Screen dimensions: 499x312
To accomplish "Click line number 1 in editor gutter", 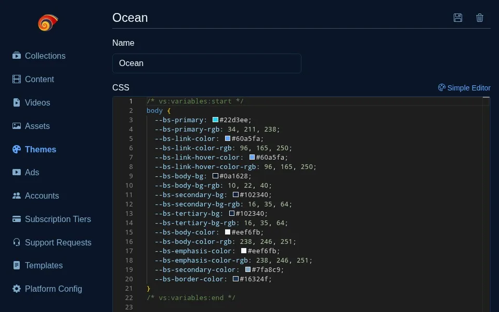I will coord(130,101).
